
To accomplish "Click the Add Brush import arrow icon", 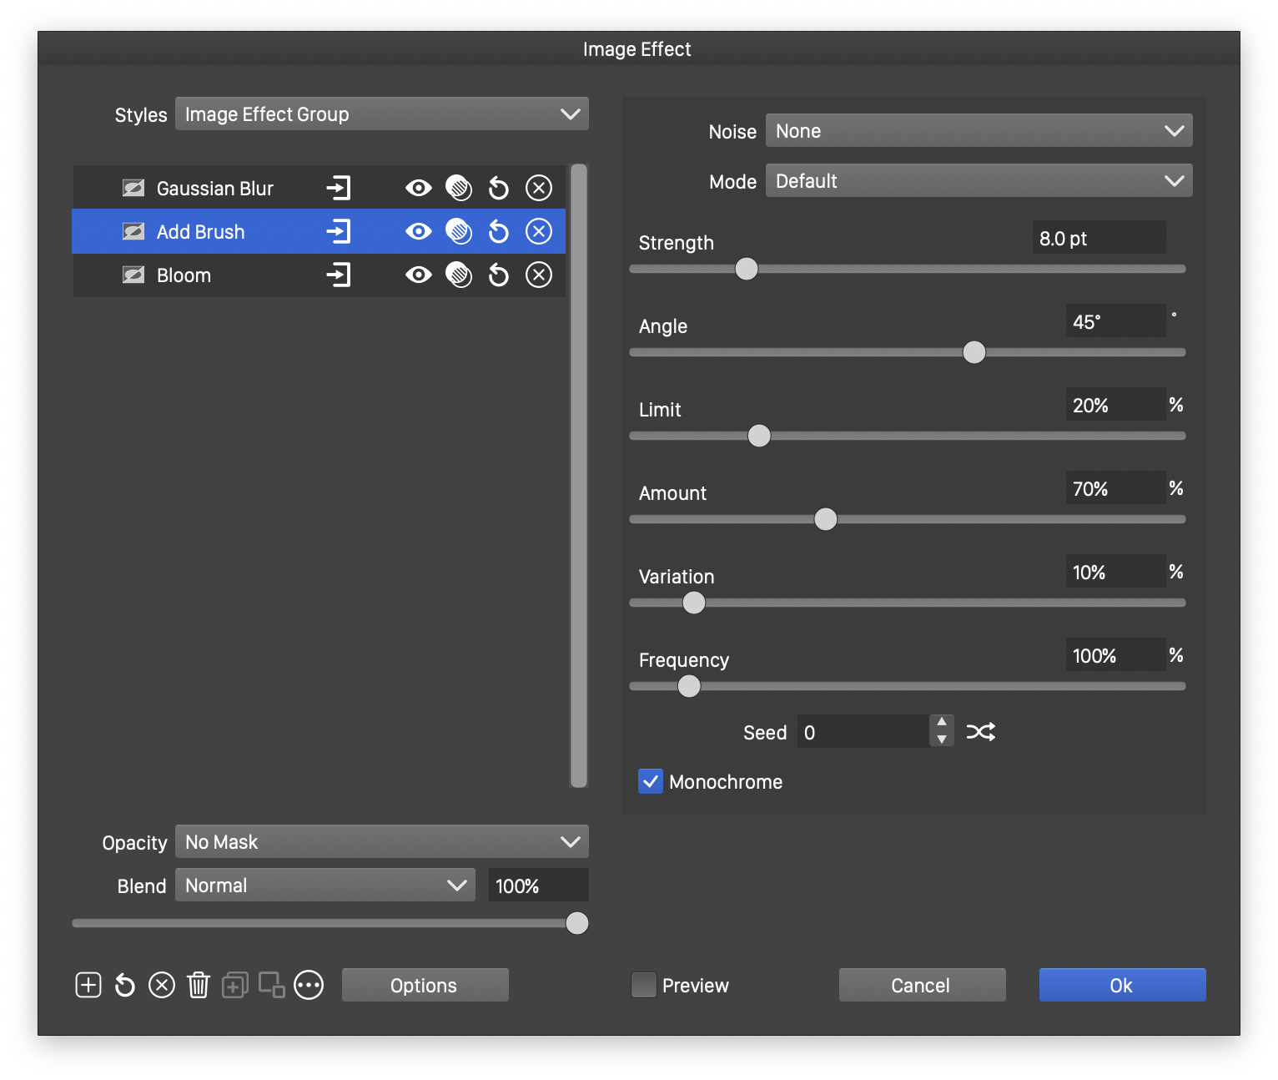I will point(339,231).
